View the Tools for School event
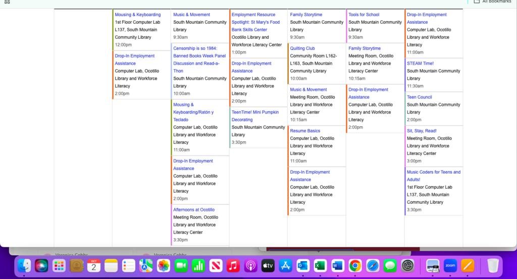The width and height of the screenshot is (517, 279). point(364,15)
